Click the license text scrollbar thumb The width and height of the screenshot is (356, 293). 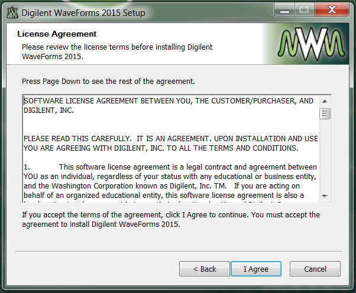tap(325, 113)
